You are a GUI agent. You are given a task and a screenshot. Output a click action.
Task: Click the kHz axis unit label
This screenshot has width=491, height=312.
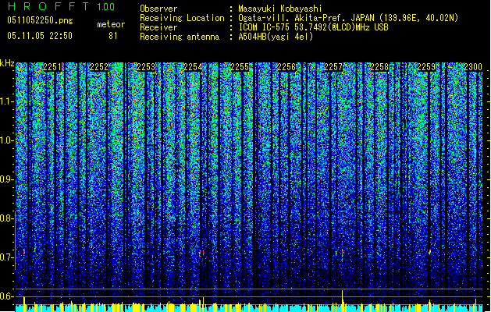7,63
